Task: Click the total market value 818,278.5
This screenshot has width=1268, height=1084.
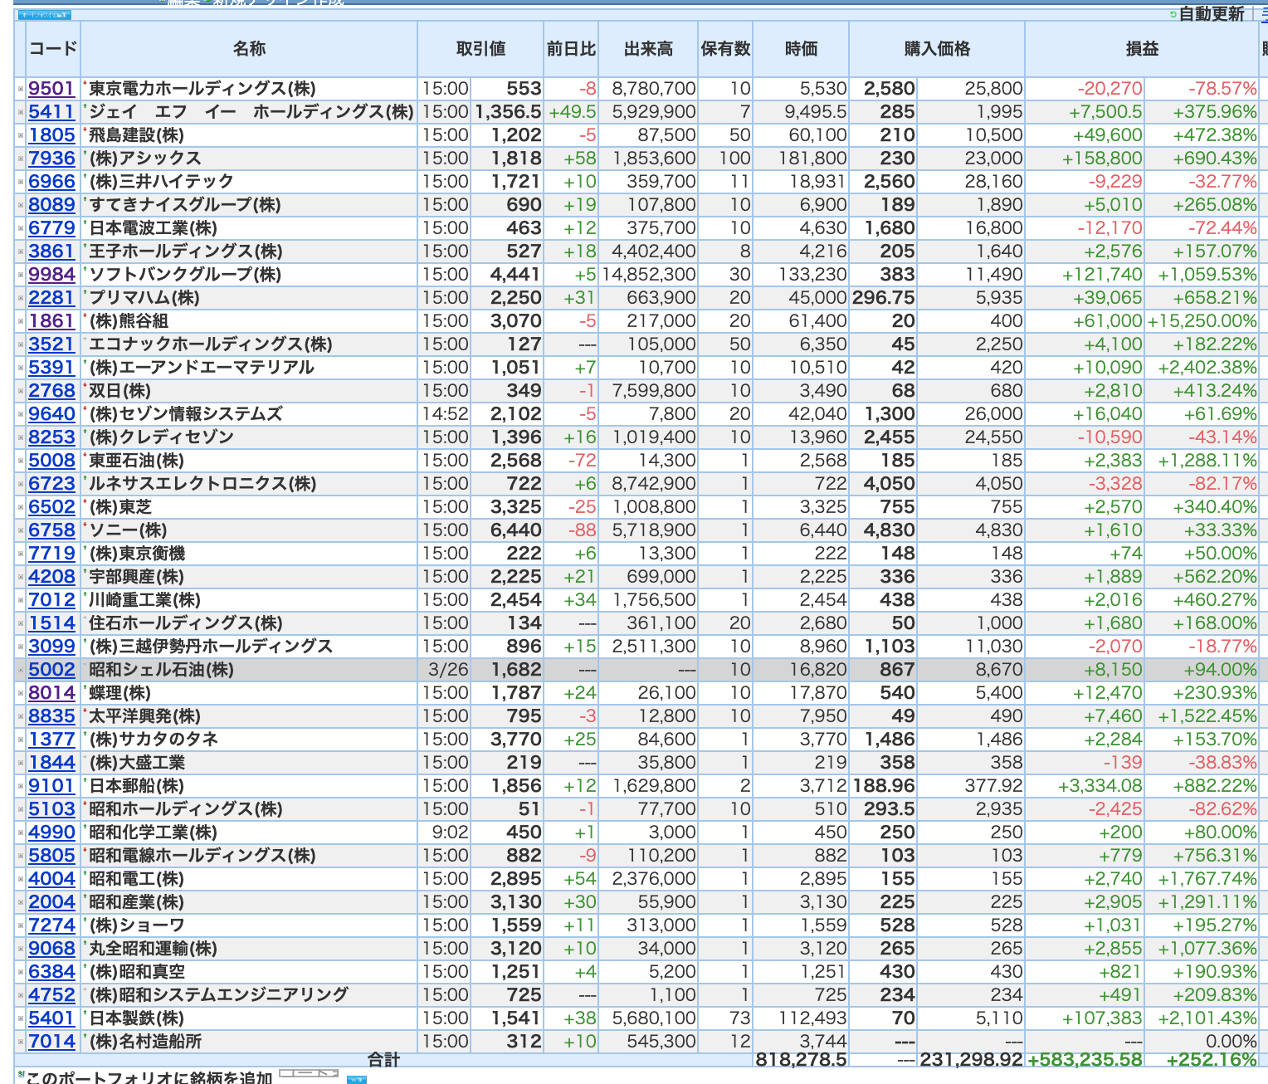Action: 801,1060
